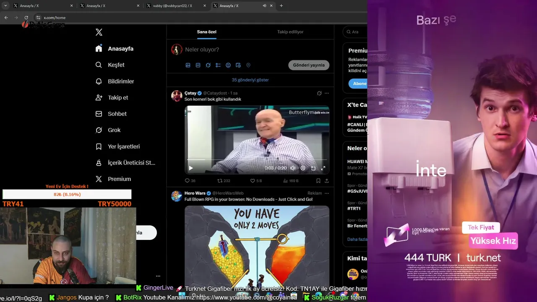This screenshot has height=302, width=537.
Task: Reply to Çatay's post (36)
Action: coord(190,181)
